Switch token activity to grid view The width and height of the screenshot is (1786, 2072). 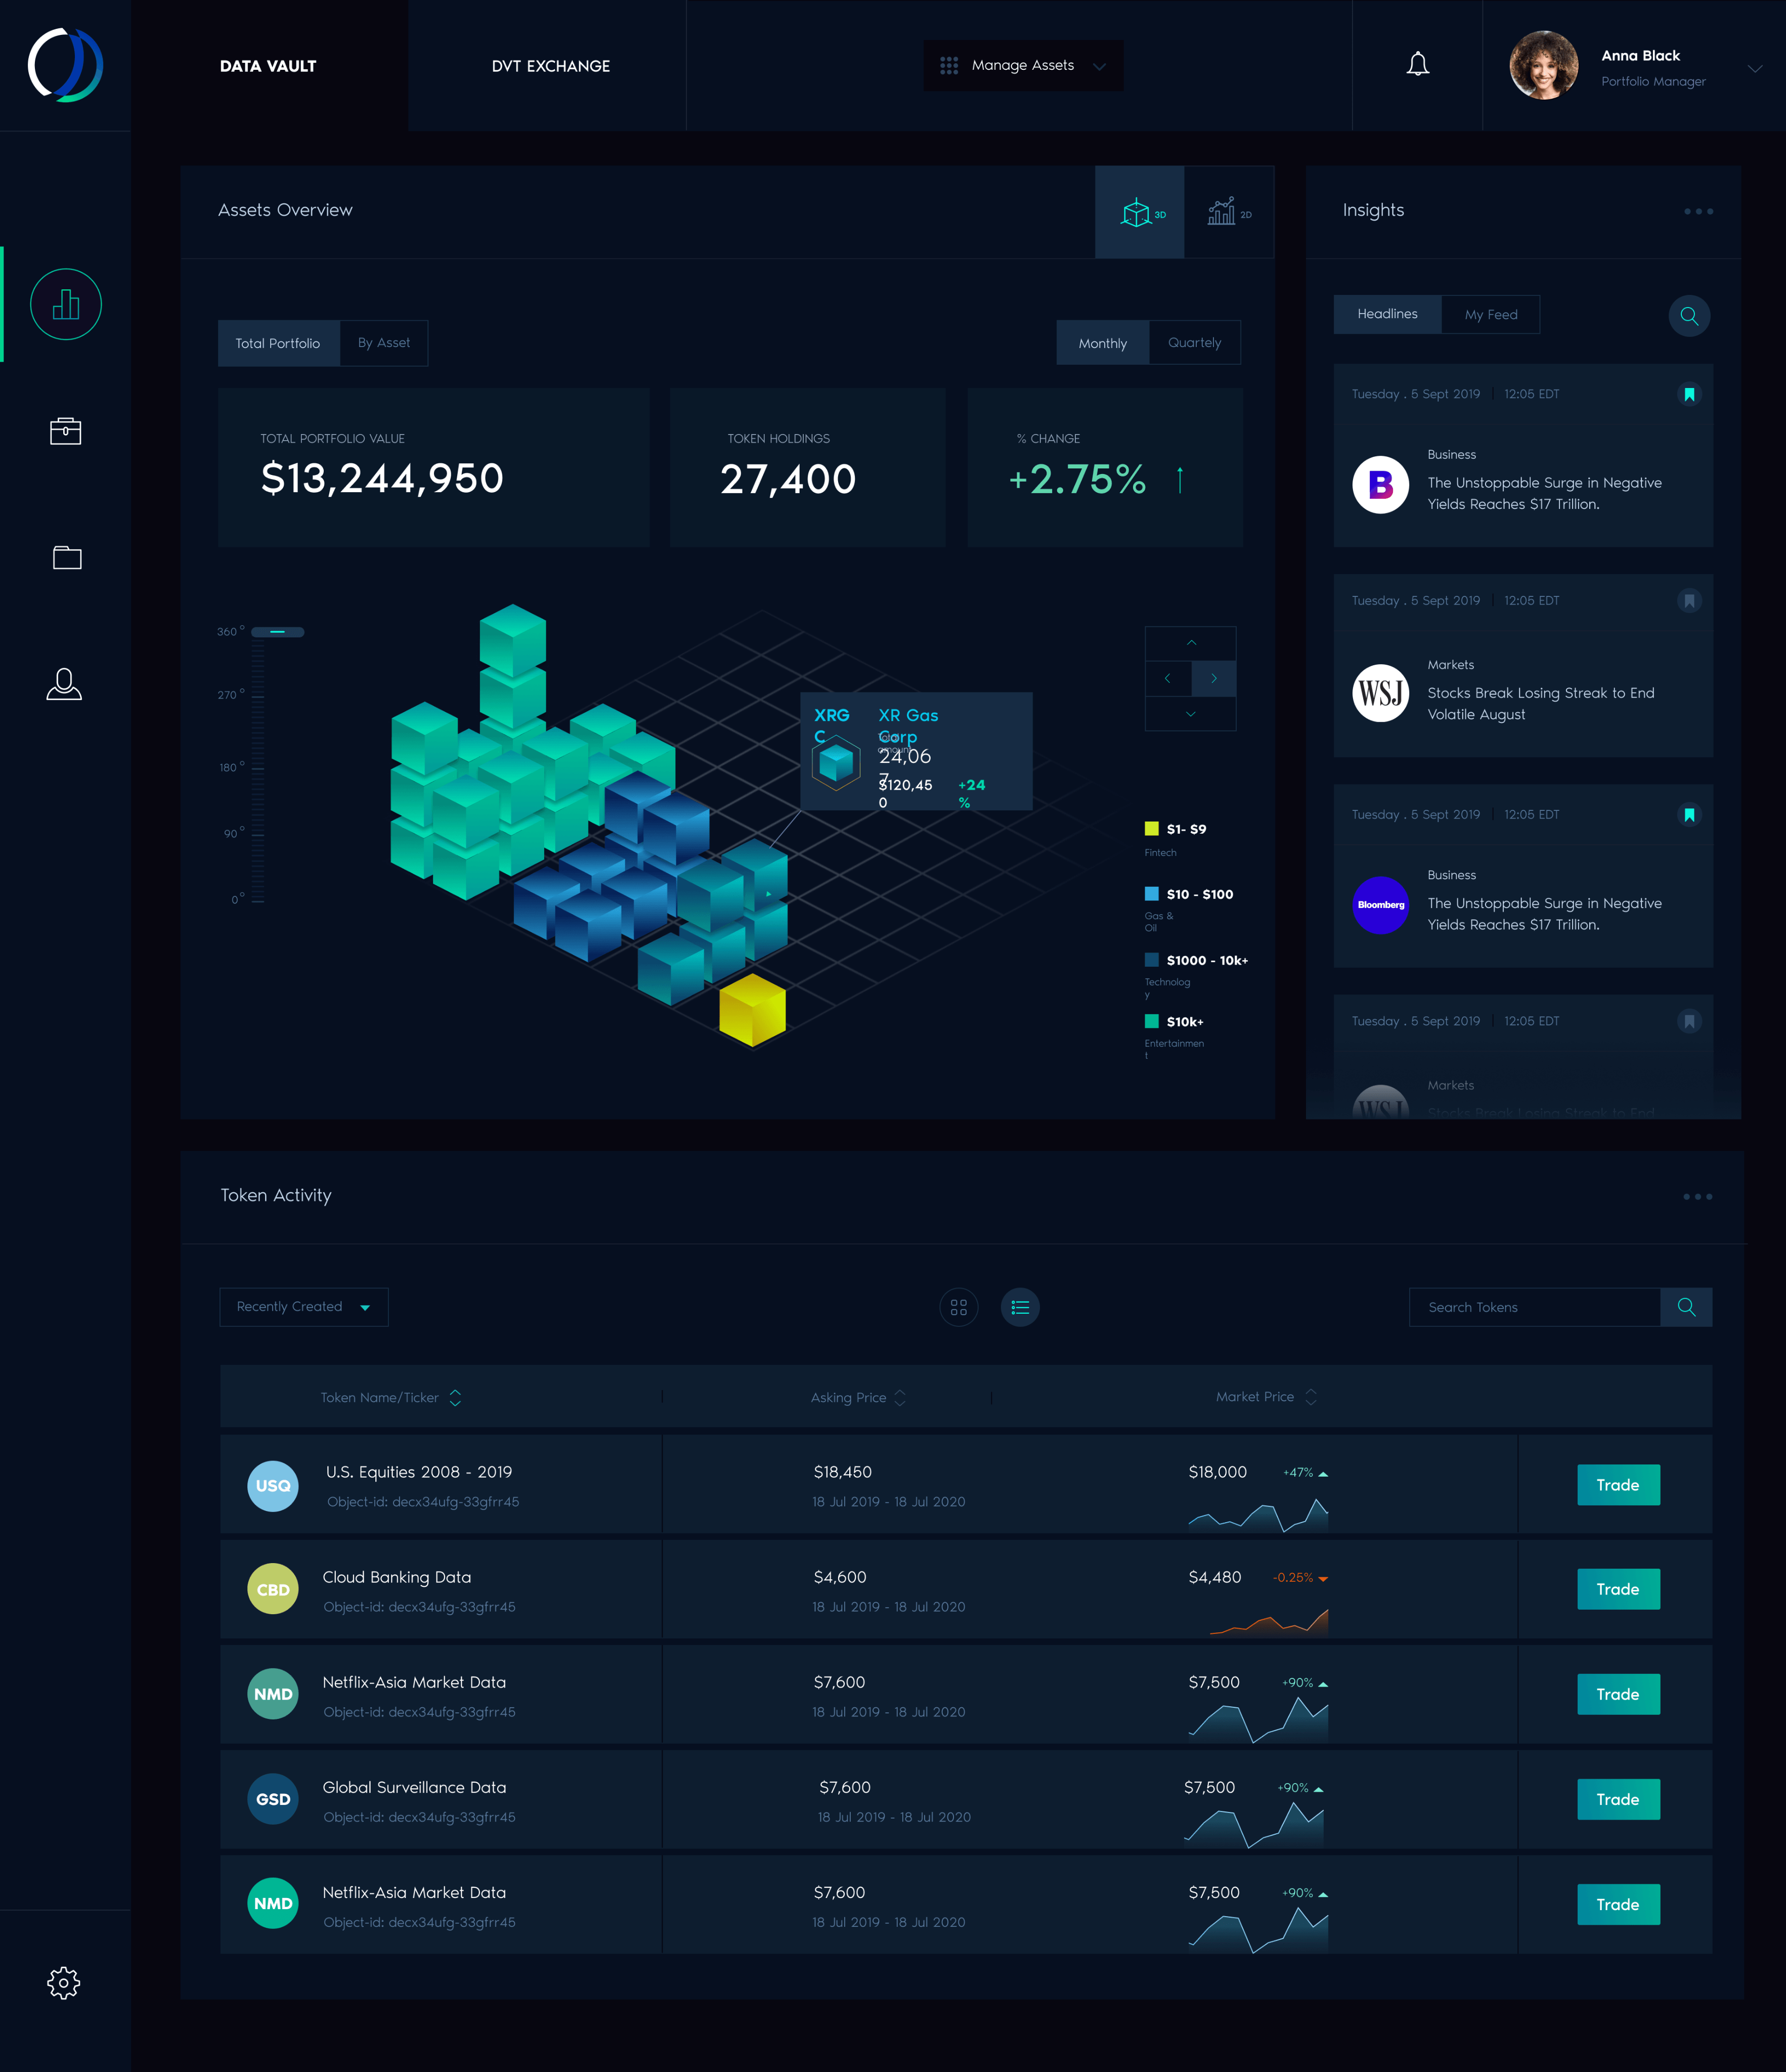click(x=958, y=1307)
